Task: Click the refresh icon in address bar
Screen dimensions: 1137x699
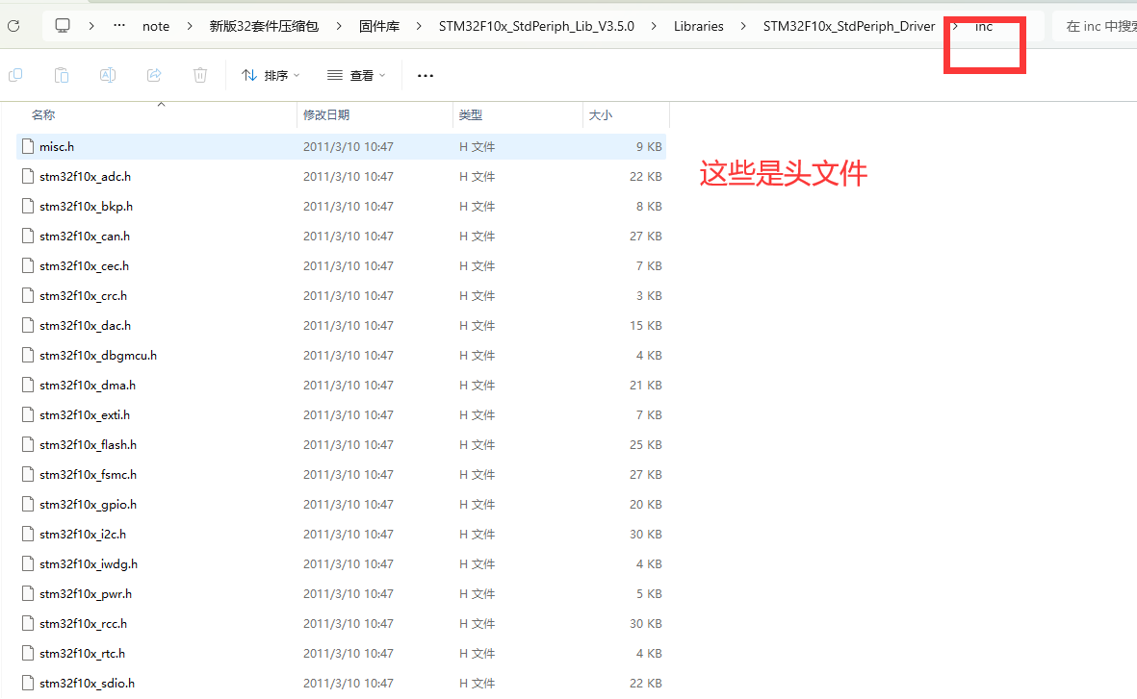Action: tap(13, 26)
